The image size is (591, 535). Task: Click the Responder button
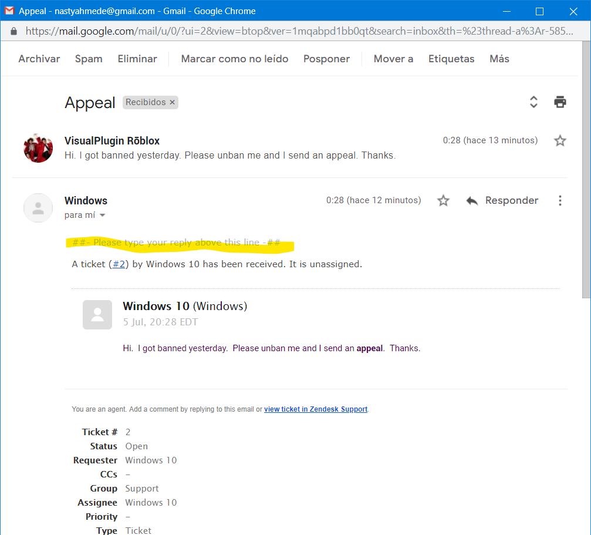pos(511,200)
